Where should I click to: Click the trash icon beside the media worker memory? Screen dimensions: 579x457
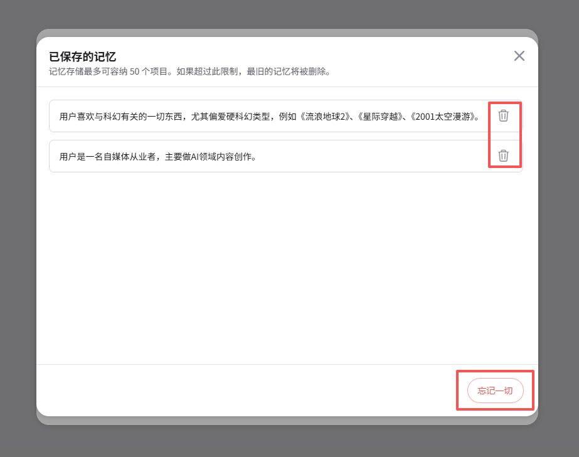coord(504,156)
